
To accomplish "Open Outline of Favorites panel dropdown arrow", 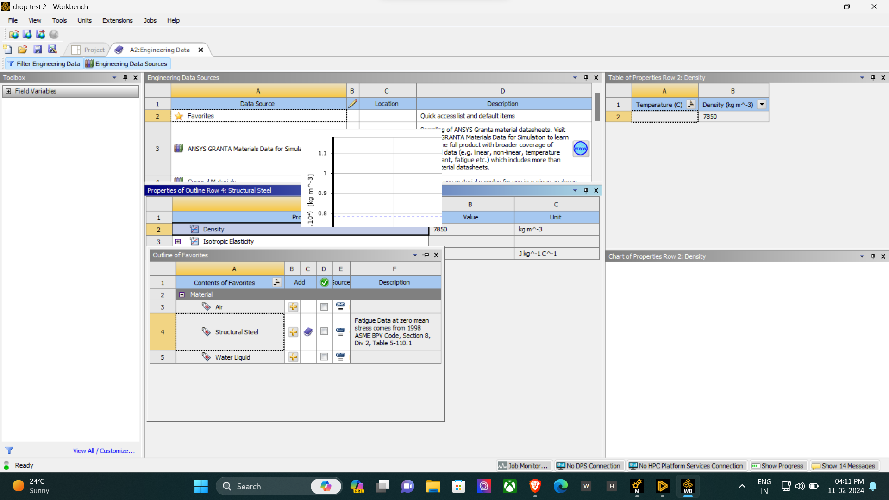I will (415, 255).
